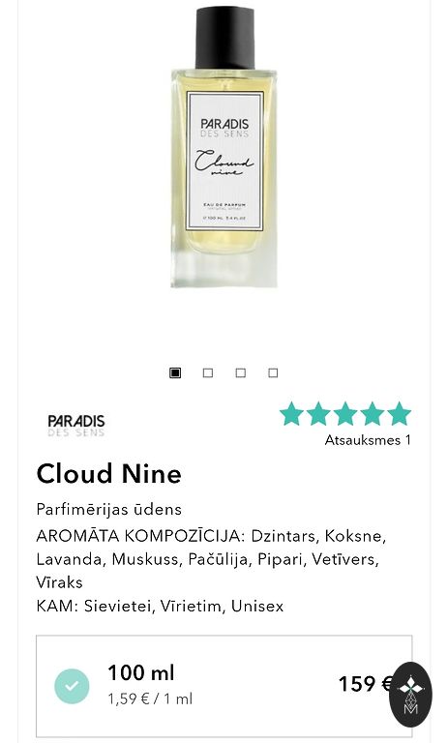Click the Cloud Nine product title
Viewport: 448px width, 743px height.
click(109, 473)
